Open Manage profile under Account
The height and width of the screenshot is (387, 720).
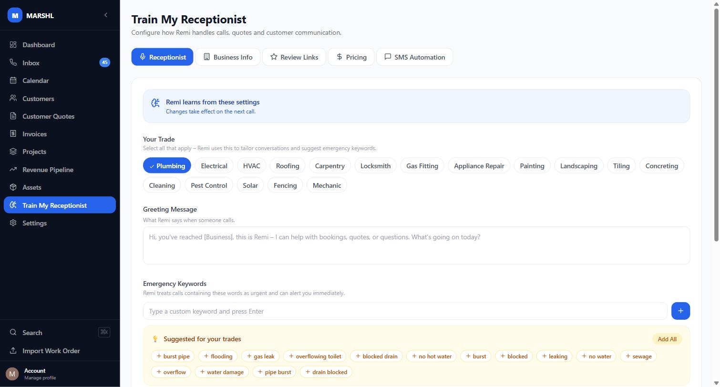(x=40, y=378)
